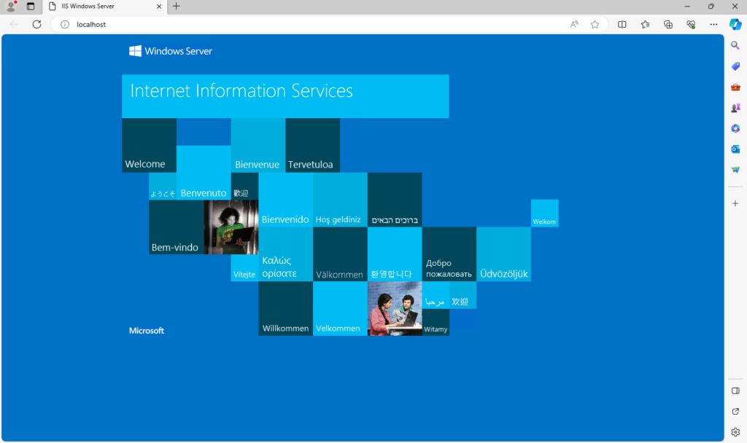Viewport: 747px width, 443px height.
Task: Open the Settings and more menu
Action: 713,24
